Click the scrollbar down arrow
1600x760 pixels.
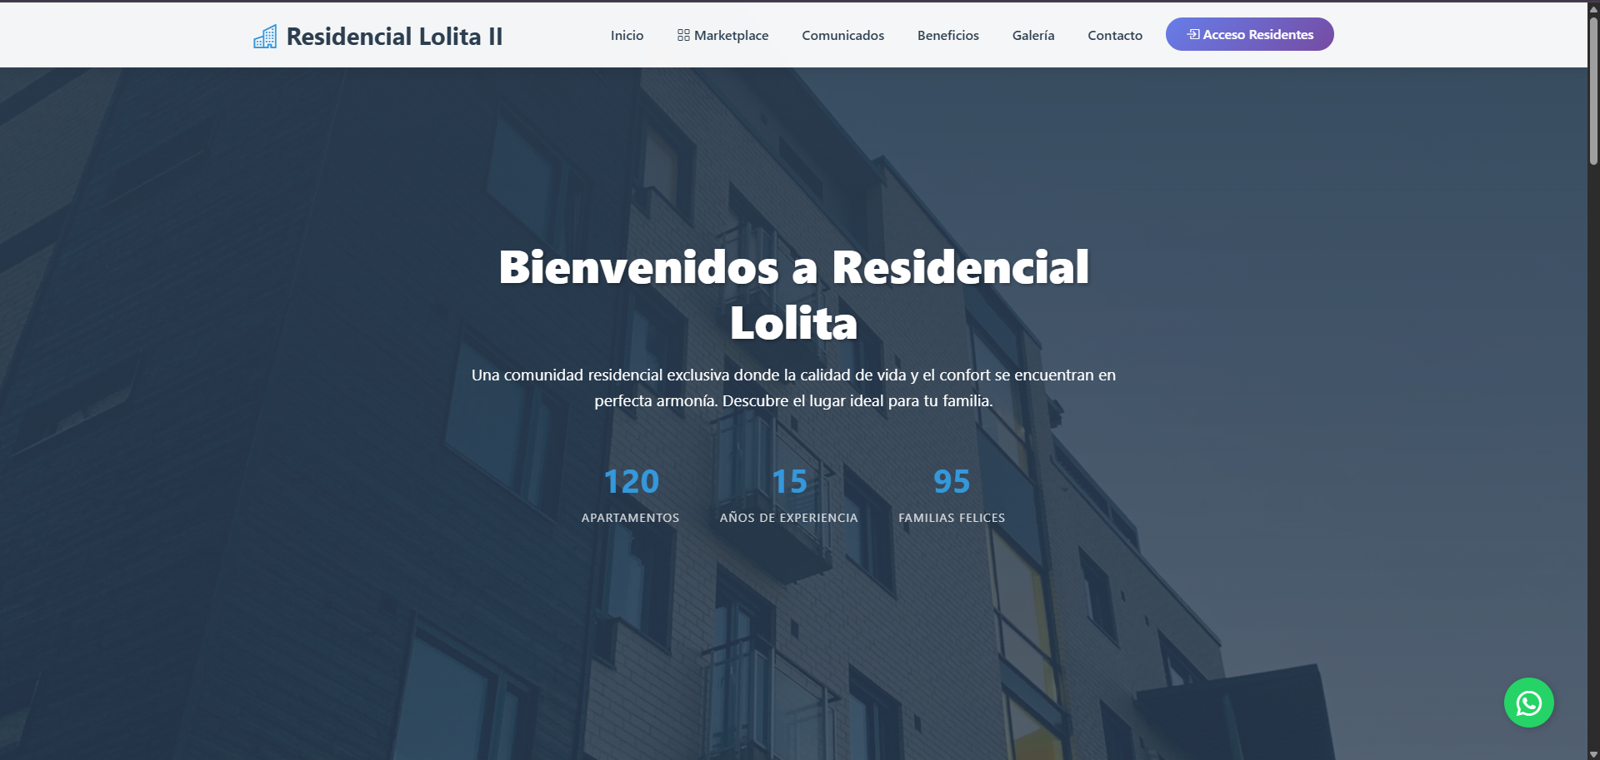[1592, 752]
